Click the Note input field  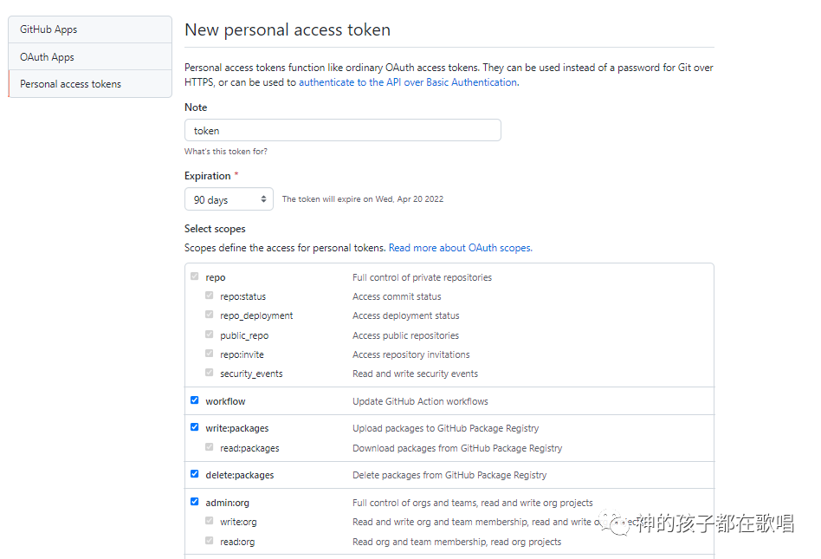(342, 131)
